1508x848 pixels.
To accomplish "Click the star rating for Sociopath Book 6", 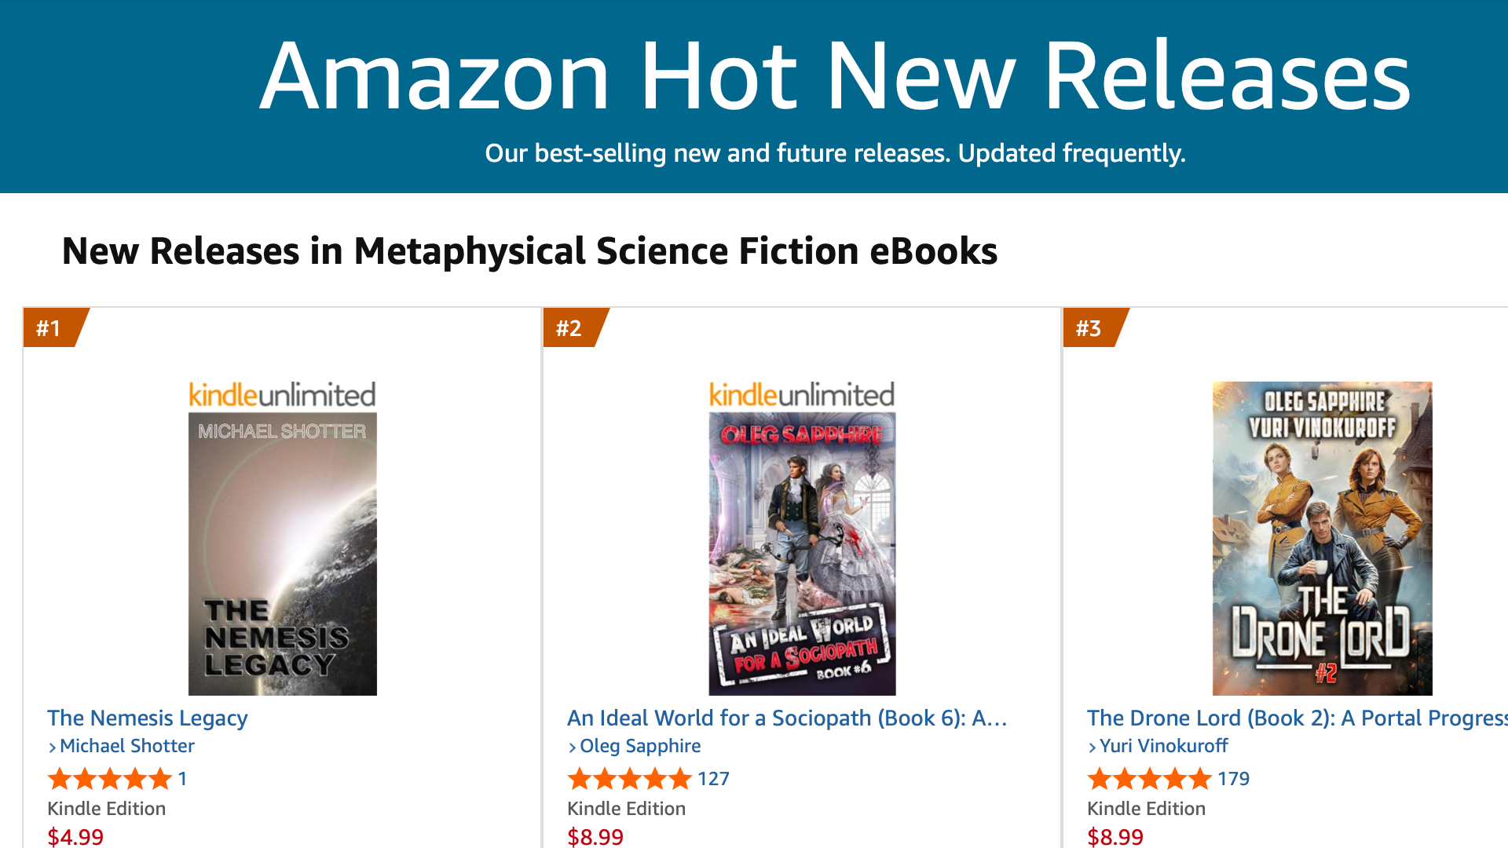I will (x=629, y=779).
